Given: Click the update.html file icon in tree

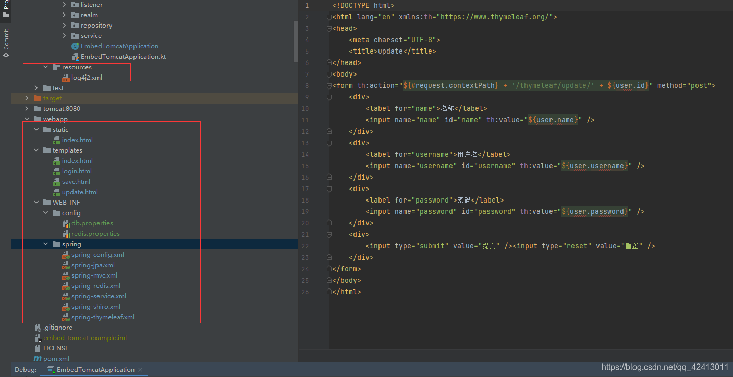Looking at the screenshot, I should (x=56, y=192).
